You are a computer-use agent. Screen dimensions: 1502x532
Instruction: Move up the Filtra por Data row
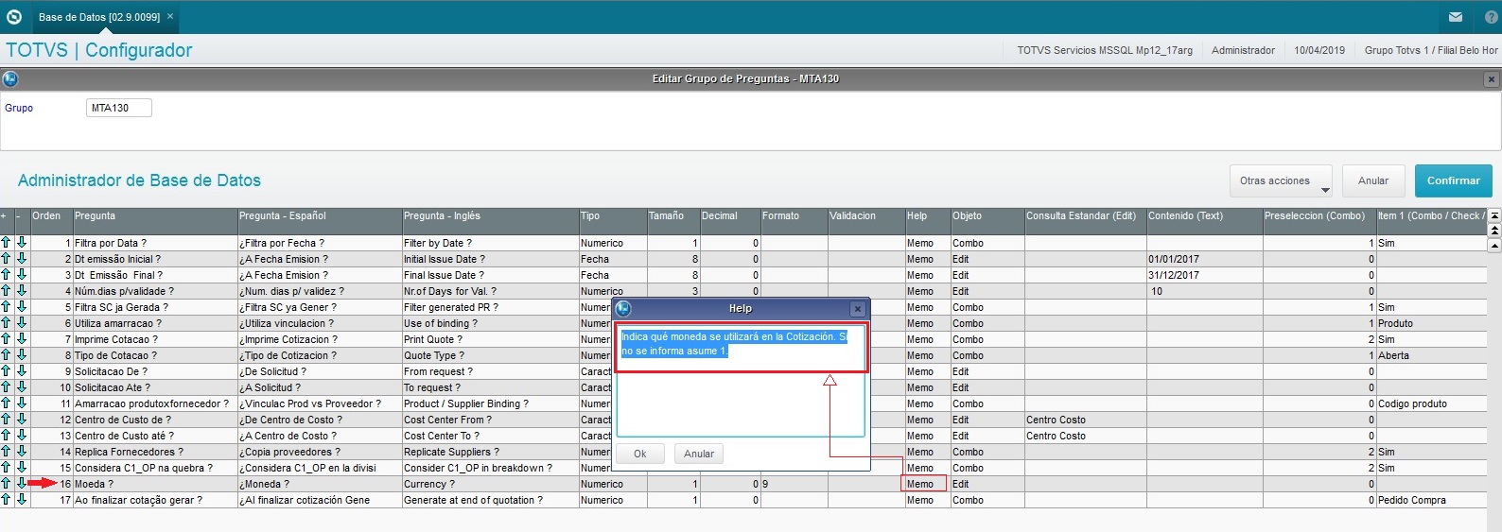pyautogui.click(x=6, y=243)
